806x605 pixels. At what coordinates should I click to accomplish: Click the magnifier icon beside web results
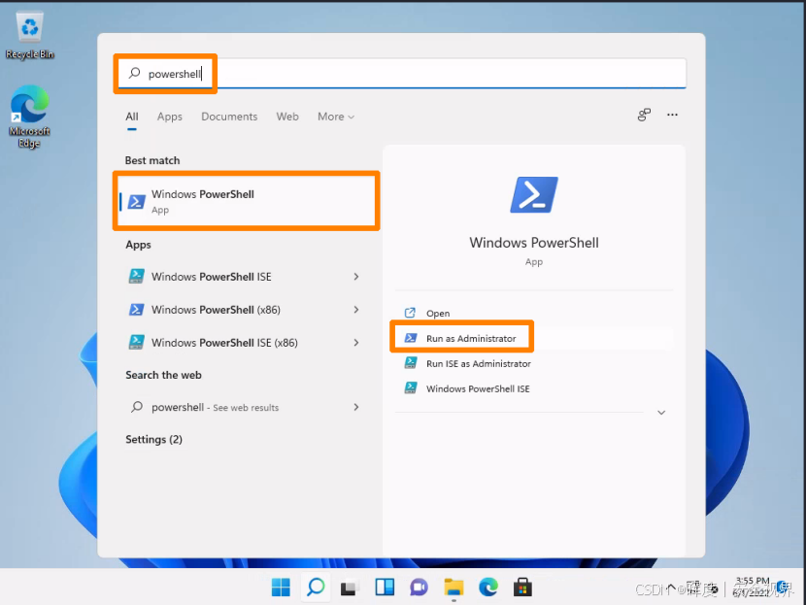pos(137,407)
